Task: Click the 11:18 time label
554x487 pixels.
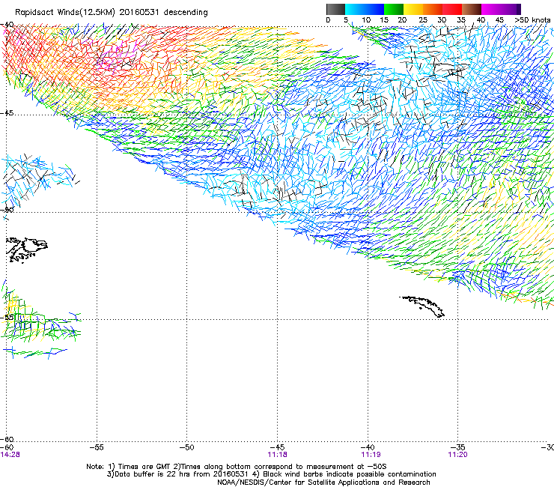Action: (277, 455)
